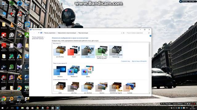Open Microsoft Store from taskbar
The width and height of the screenshot is (197, 110).
27,108
